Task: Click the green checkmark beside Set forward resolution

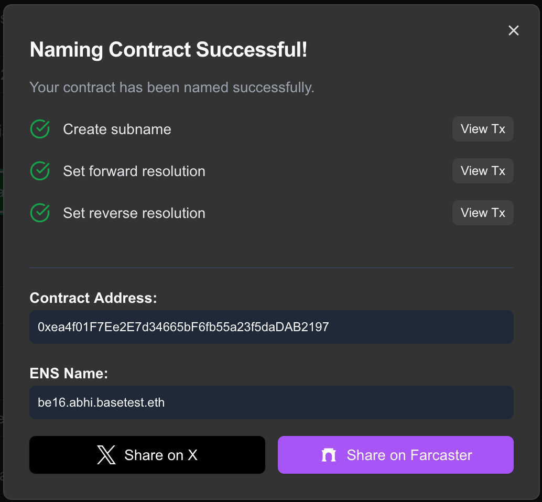Action: 39,171
